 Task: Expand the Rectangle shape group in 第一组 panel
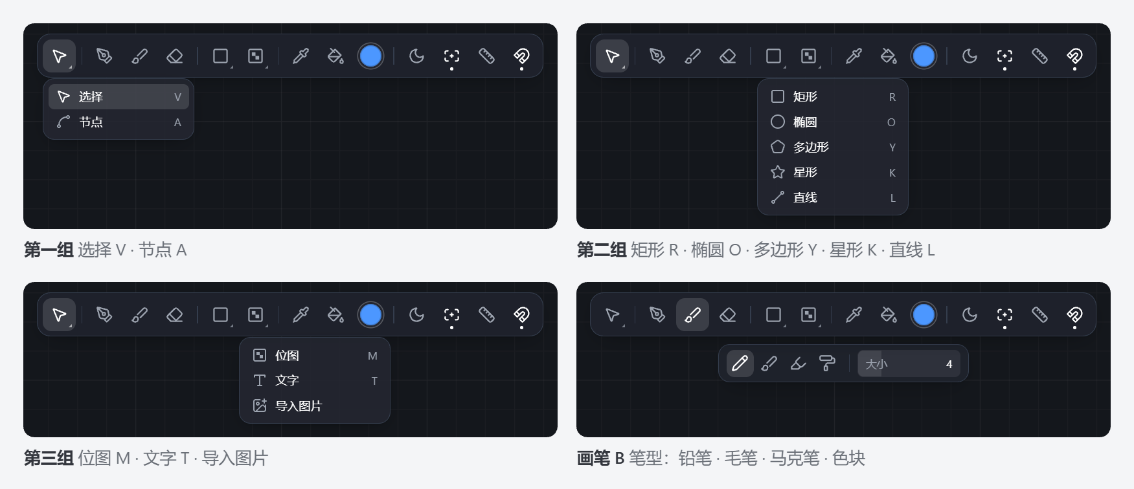click(220, 56)
